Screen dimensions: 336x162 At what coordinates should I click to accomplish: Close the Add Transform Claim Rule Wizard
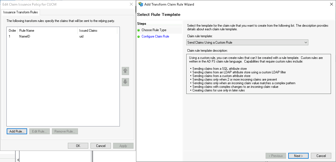332,4
